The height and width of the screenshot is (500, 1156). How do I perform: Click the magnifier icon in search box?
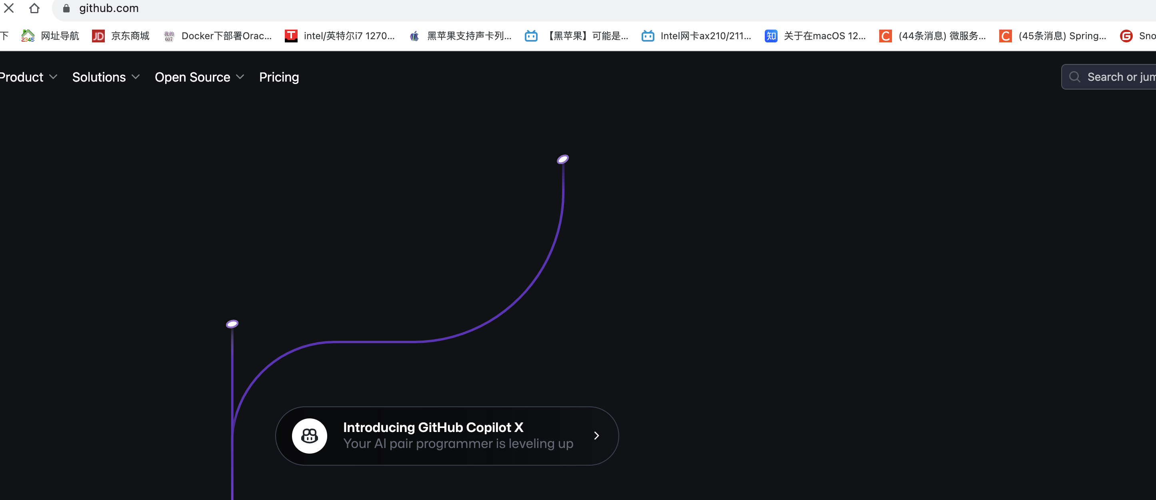point(1074,77)
